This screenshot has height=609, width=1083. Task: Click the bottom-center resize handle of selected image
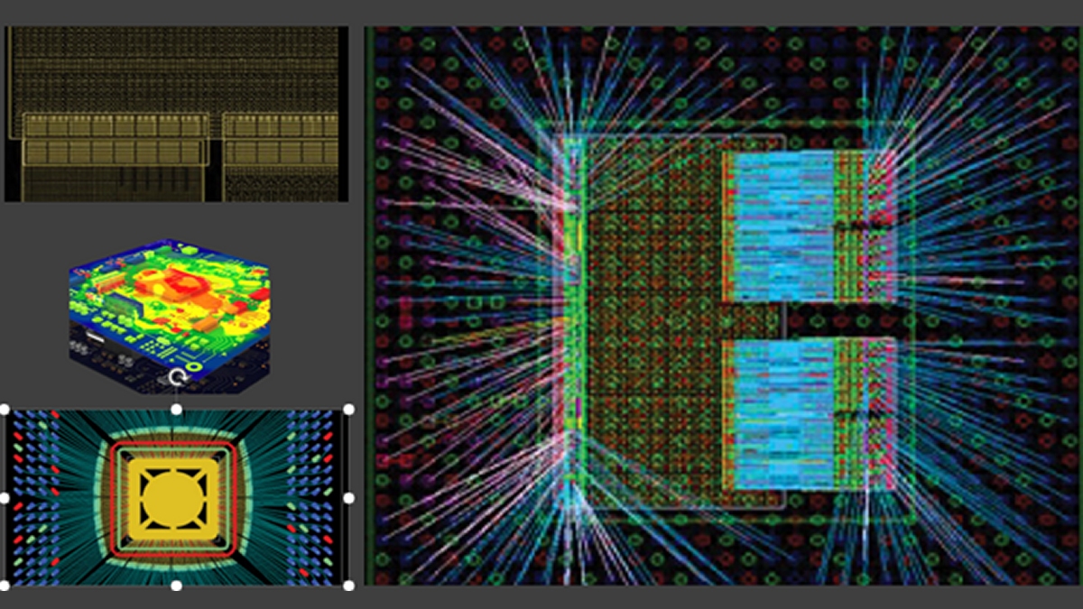[177, 586]
